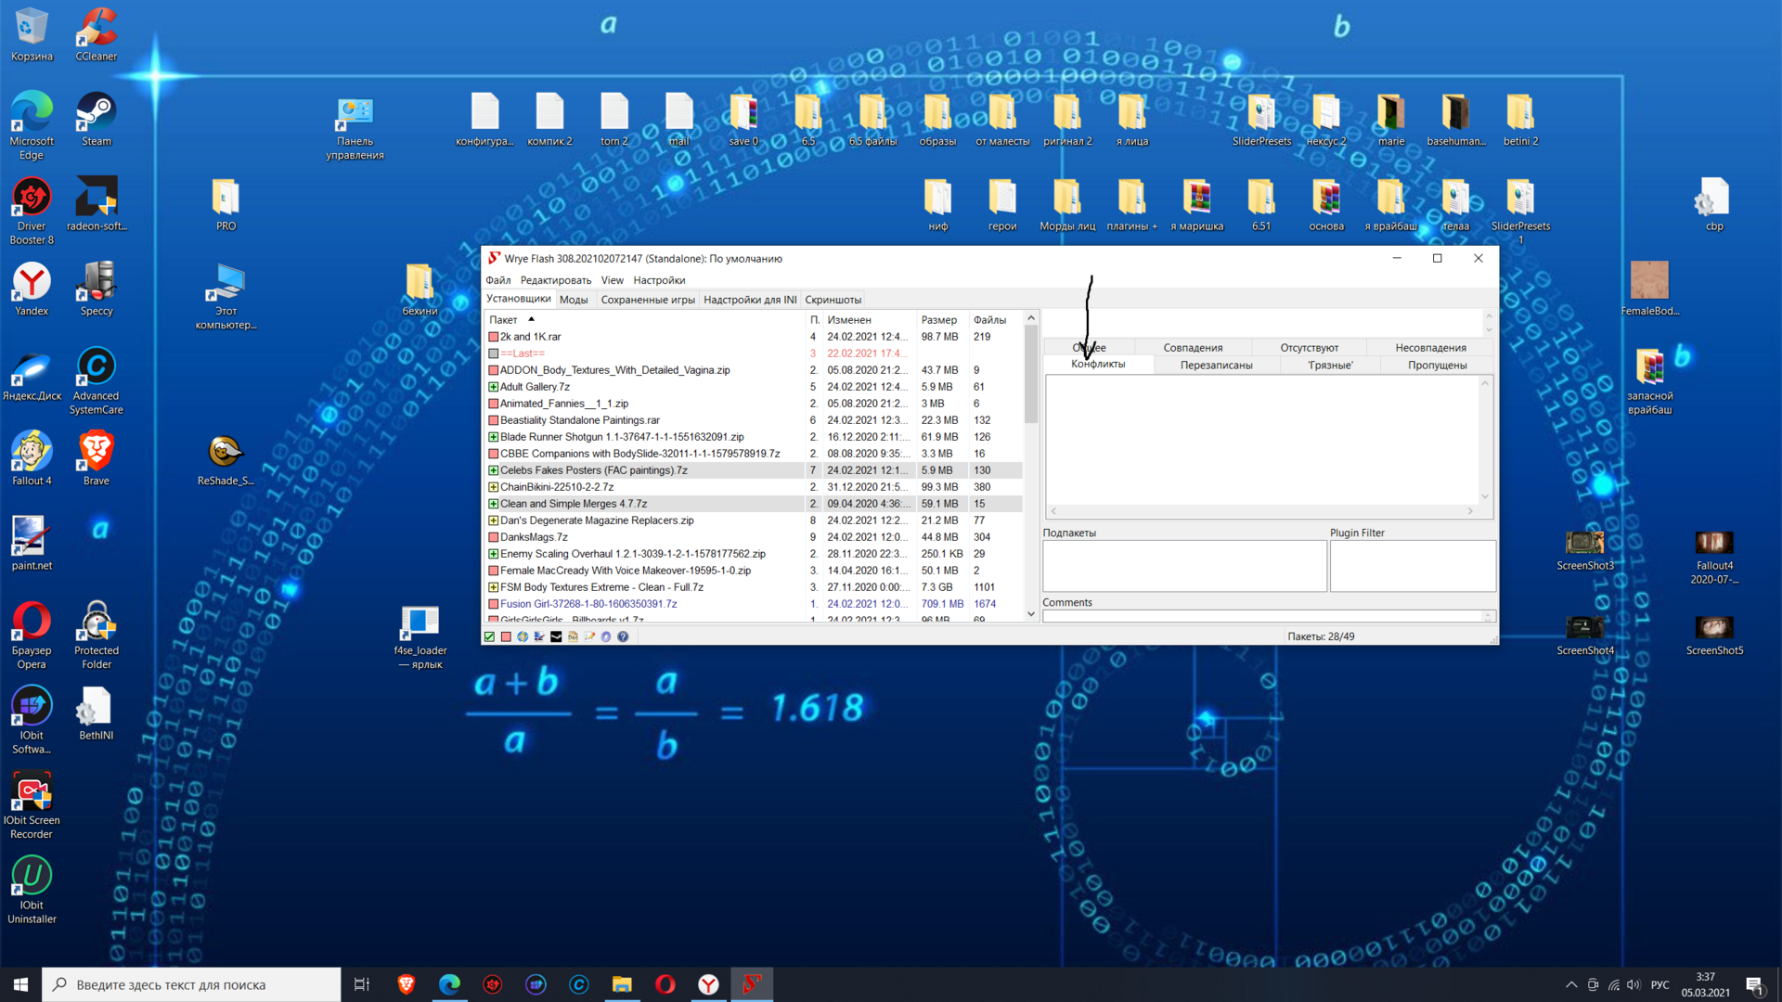Toggle checkbox for DanksMags.7z package

[x=494, y=537]
